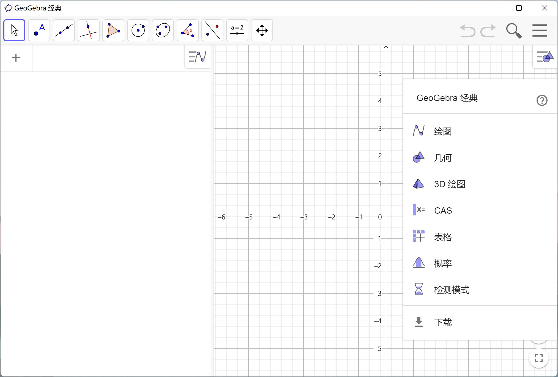Toggle the algebra view style bar
Image resolution: width=558 pixels, height=377 pixels.
tap(197, 57)
